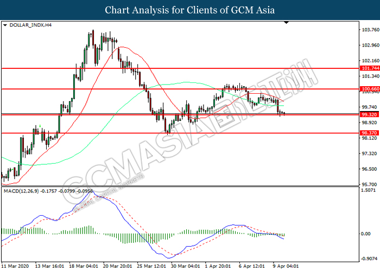Viewport: 380px width, 271px height.
Task: Open the DOLLAR_INDX symbol dropdown triangle
Action: point(5,25)
